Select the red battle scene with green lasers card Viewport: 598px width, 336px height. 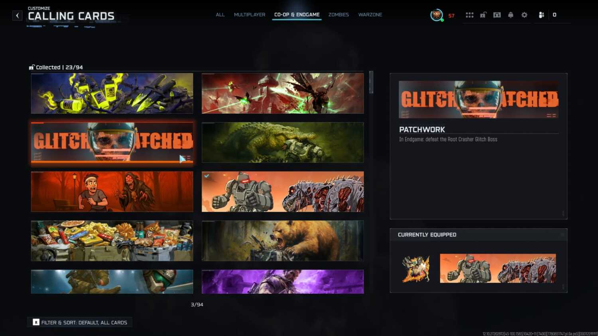[283, 93]
